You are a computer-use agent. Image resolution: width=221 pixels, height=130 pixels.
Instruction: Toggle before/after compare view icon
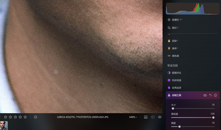coord(153,117)
